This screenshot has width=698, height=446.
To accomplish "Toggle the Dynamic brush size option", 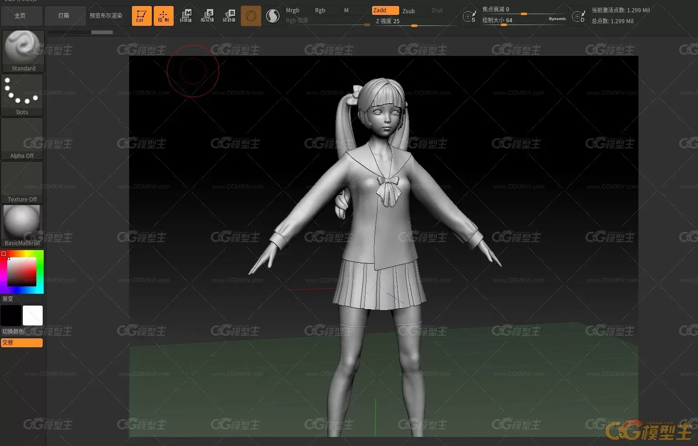I will pos(557,19).
